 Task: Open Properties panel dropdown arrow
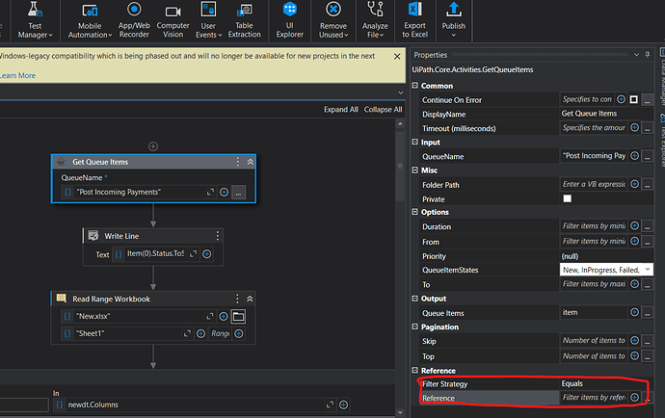(x=636, y=55)
